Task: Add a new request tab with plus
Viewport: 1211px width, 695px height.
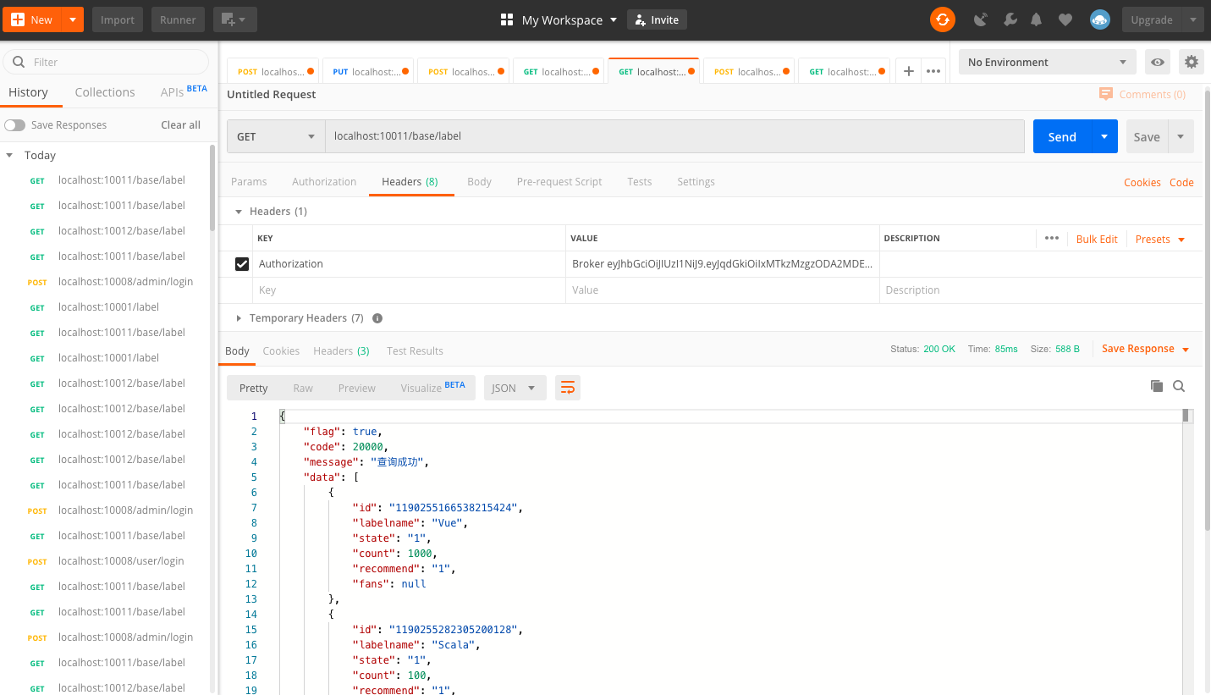Action: (x=908, y=71)
